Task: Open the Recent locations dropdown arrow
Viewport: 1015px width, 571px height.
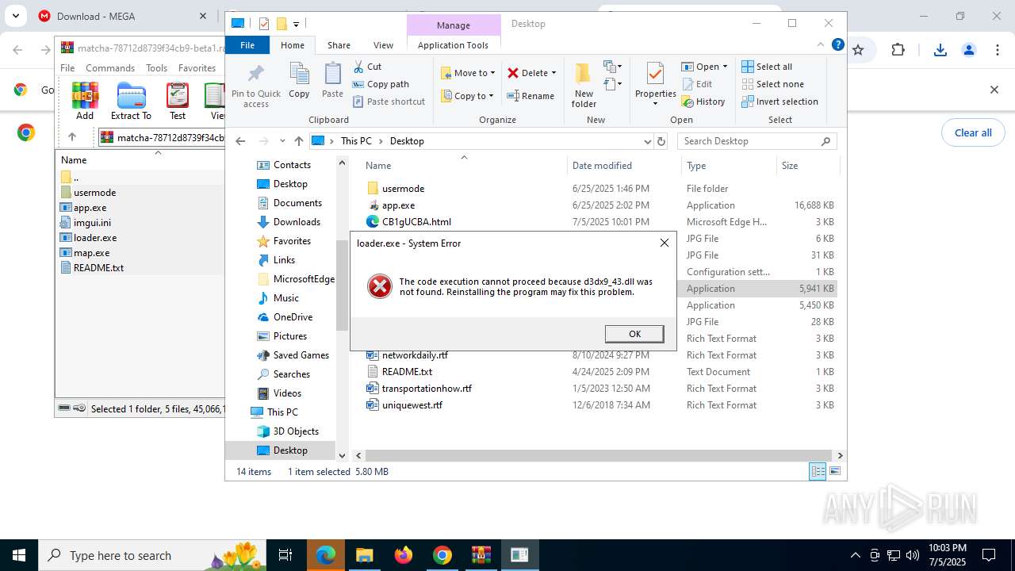Action: pos(282,141)
